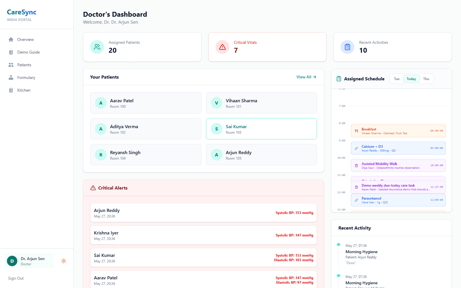Click the 08:00:00 time on Breakfast

(x=437, y=131)
